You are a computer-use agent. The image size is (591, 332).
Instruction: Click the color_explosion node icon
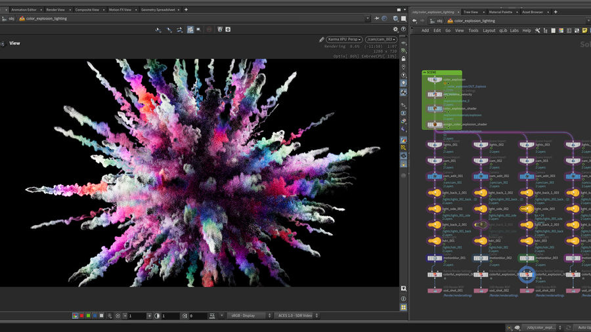pos(435,80)
